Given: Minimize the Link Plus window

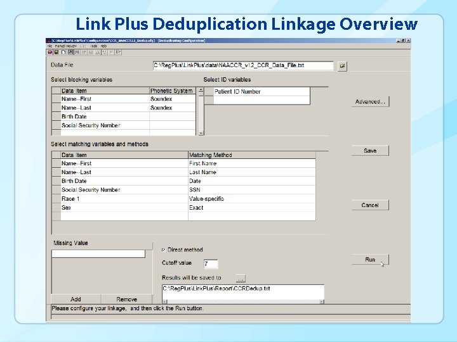Looking at the screenshot, I should tap(398, 41).
